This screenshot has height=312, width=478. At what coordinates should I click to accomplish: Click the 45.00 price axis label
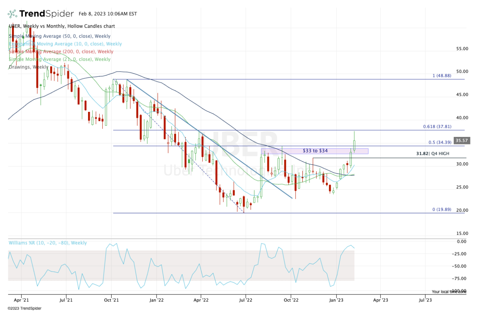coord(462,95)
